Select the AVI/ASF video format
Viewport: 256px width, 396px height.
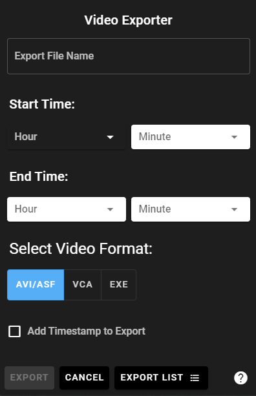pyautogui.click(x=36, y=285)
